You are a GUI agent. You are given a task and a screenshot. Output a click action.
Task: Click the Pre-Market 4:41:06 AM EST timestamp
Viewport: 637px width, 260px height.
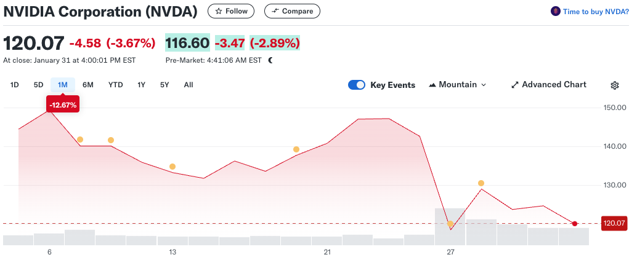[x=214, y=60]
